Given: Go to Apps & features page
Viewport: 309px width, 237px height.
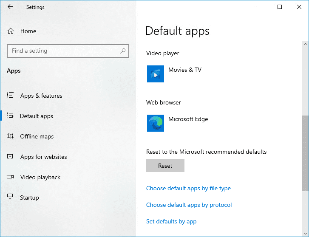Looking at the screenshot, I should pyautogui.click(x=41, y=96).
